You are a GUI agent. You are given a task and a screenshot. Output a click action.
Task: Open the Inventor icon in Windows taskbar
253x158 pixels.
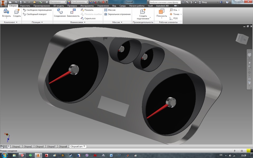point(38,155)
